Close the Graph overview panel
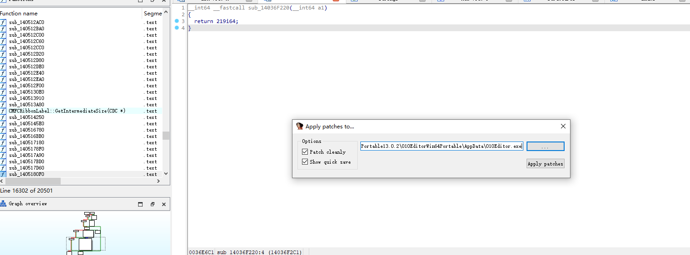This screenshot has height=255, width=690. (x=164, y=204)
